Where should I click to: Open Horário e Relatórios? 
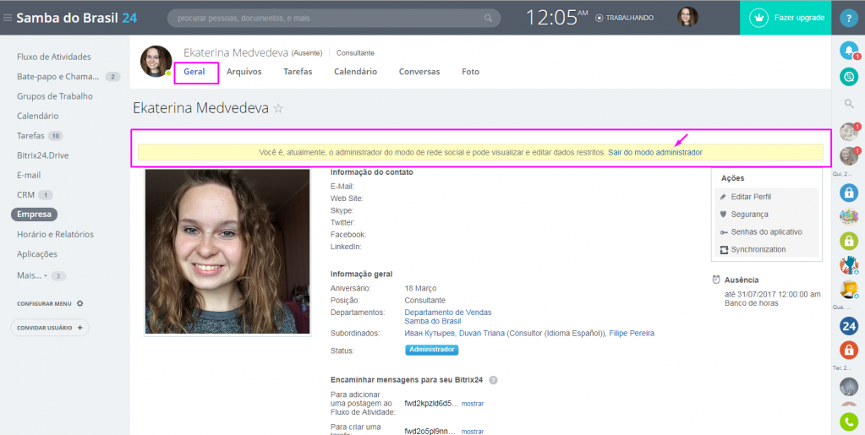55,234
